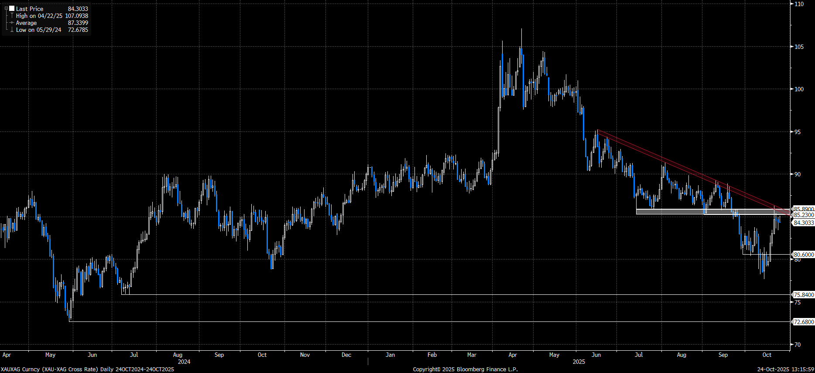Select the 85.2300 price level label
Screen dimensions: 815x373
point(803,215)
